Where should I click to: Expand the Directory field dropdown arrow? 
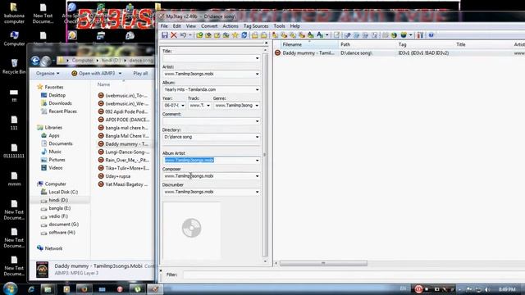pos(257,137)
